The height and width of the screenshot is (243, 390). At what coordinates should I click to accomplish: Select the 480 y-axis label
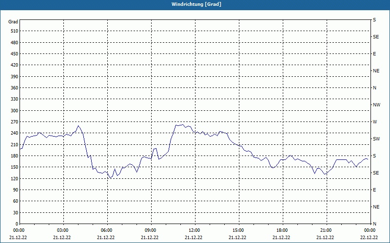15,42
